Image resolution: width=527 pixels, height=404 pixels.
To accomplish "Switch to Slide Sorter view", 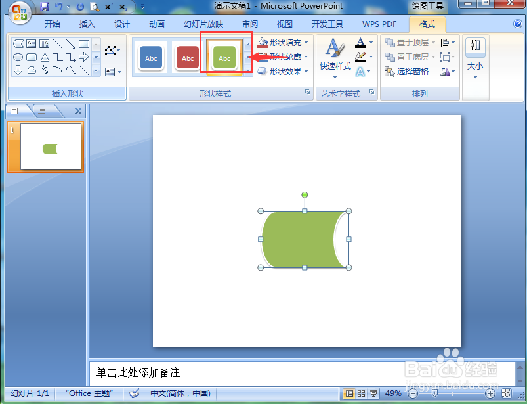I will [x=362, y=393].
